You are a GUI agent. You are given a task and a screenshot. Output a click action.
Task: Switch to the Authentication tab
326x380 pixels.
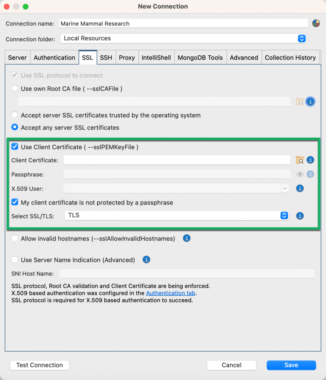(54, 57)
